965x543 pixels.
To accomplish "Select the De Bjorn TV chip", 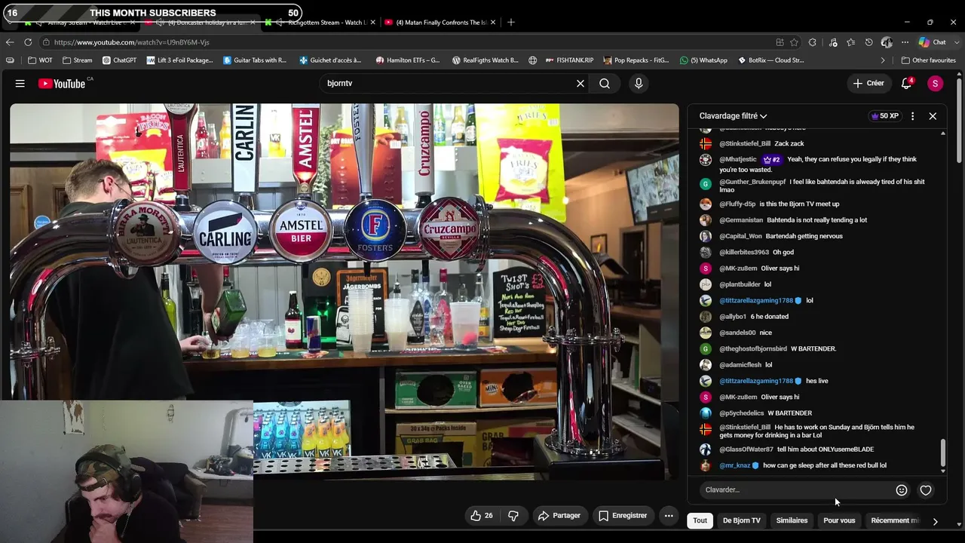I will tap(742, 520).
